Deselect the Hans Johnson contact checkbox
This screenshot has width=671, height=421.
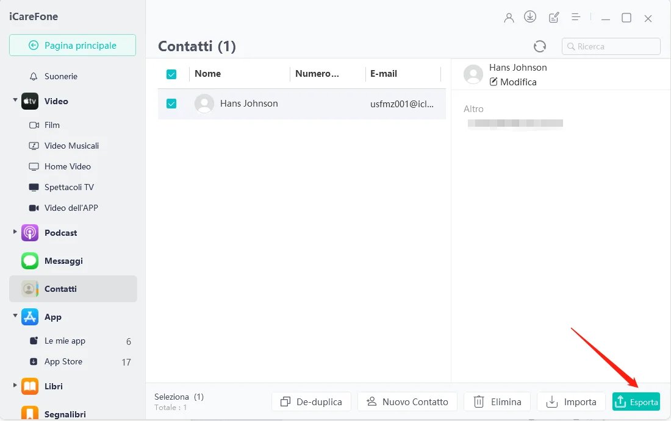point(171,104)
